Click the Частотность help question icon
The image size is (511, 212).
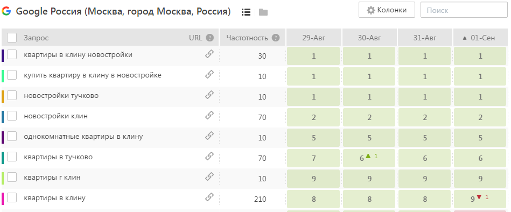276,38
